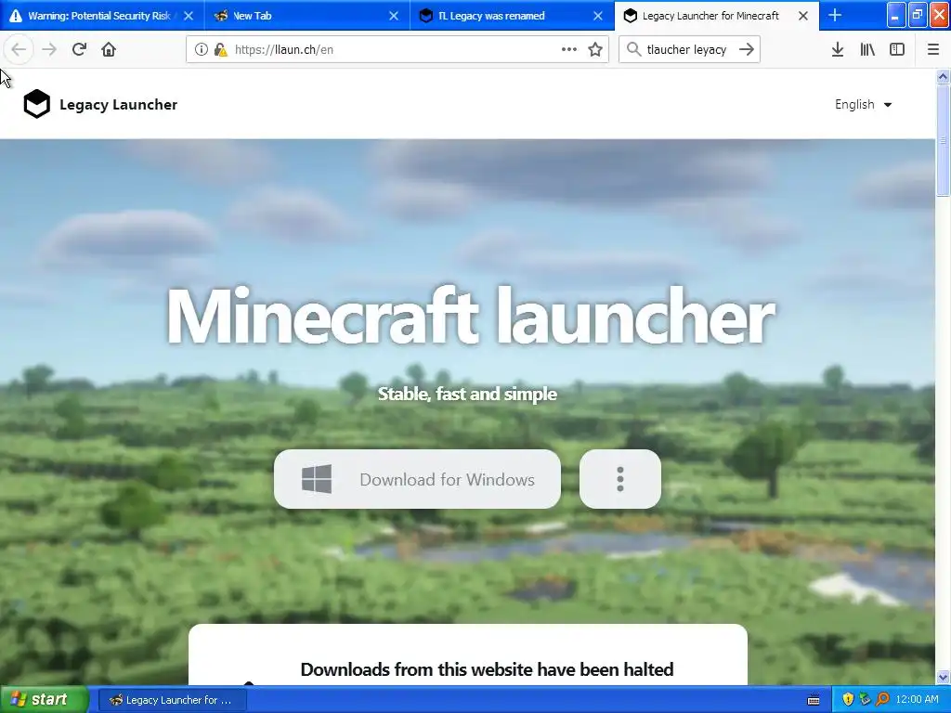951x713 pixels.
Task: Open the Firefox home page
Action: pyautogui.click(x=109, y=50)
